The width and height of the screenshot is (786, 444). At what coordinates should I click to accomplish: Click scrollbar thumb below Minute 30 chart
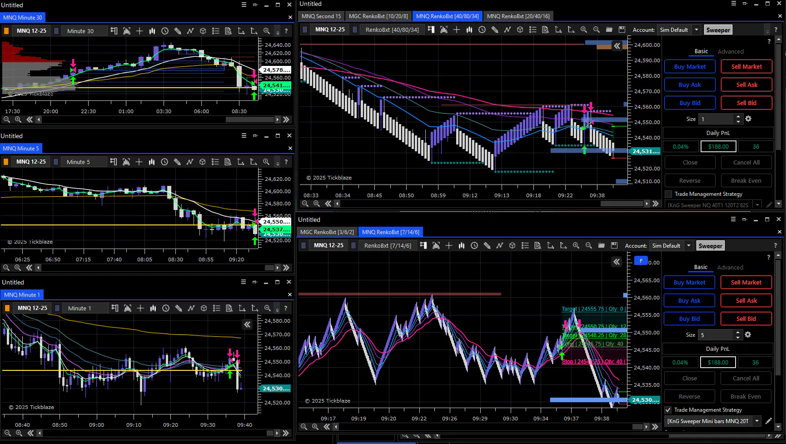pos(249,120)
